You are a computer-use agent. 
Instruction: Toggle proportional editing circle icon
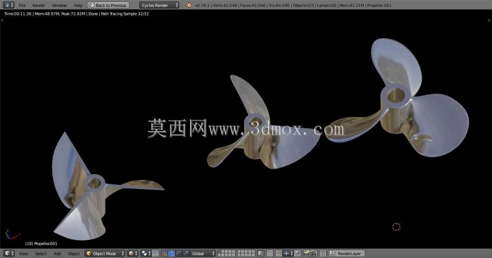[x=270, y=254]
